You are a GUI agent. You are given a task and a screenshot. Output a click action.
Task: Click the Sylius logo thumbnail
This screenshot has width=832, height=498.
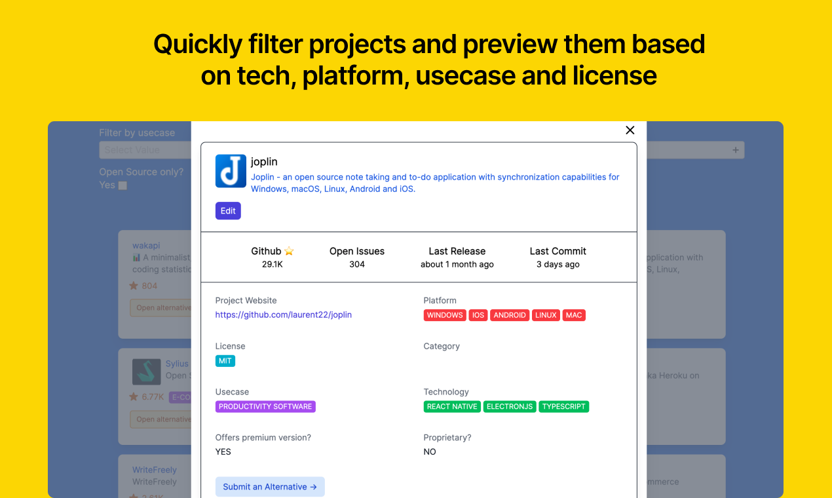coord(146,372)
